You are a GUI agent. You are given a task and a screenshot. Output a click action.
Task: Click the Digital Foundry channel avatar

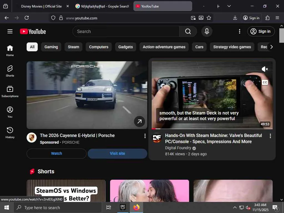click(x=157, y=138)
